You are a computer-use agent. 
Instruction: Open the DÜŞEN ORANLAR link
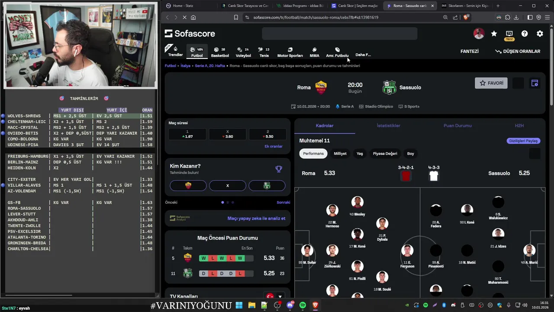click(x=518, y=51)
